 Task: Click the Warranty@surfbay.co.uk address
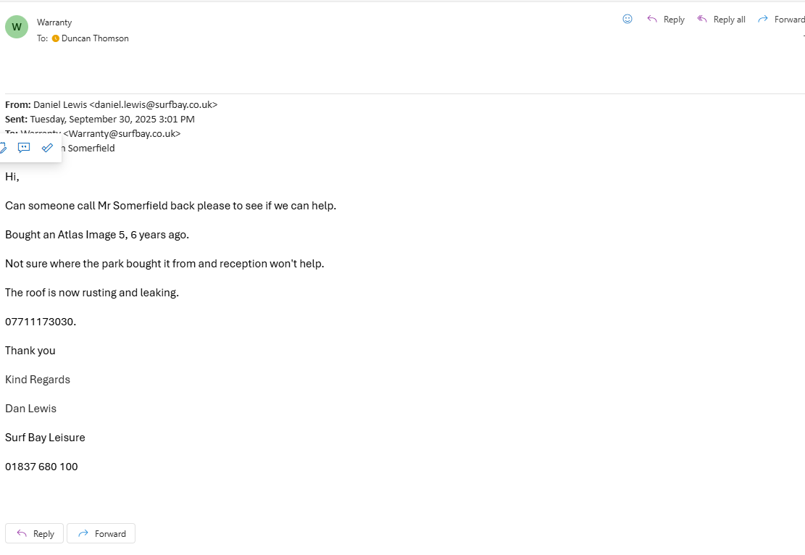(x=122, y=133)
